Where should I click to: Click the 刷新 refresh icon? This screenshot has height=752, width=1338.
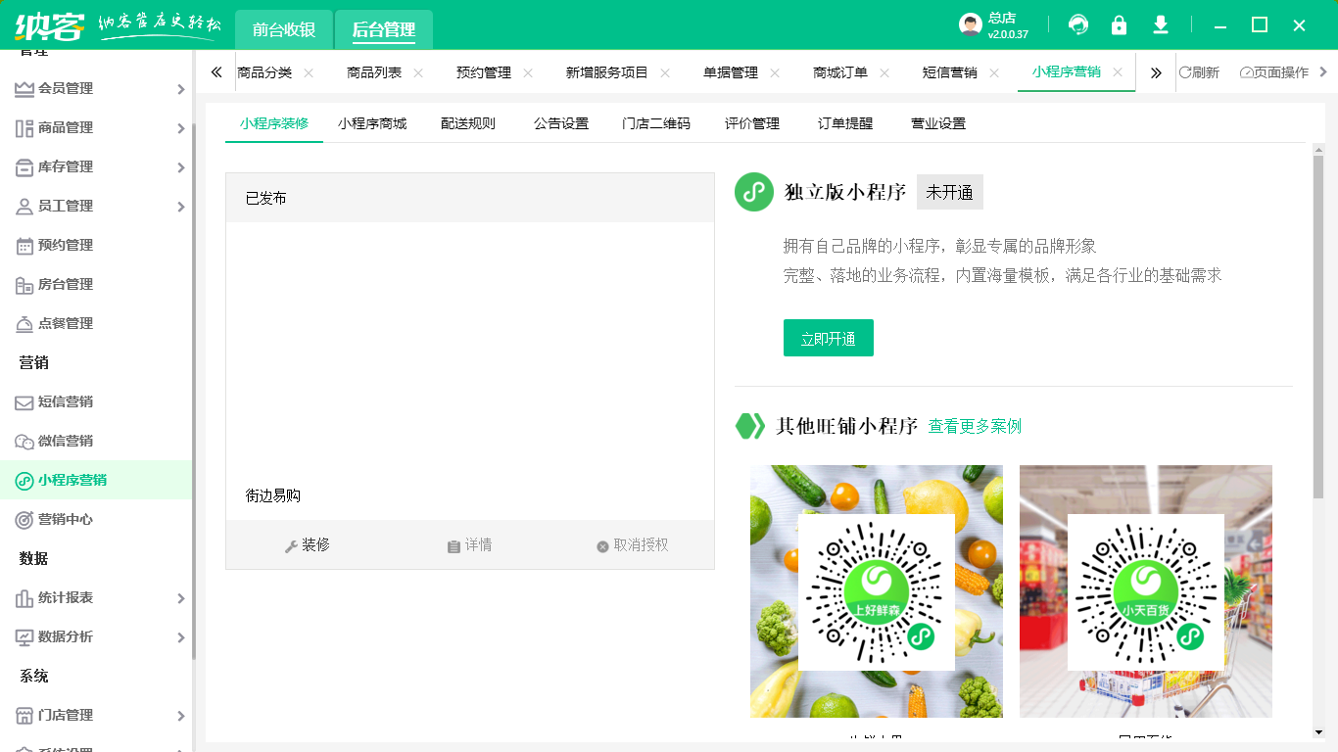(x=1197, y=71)
